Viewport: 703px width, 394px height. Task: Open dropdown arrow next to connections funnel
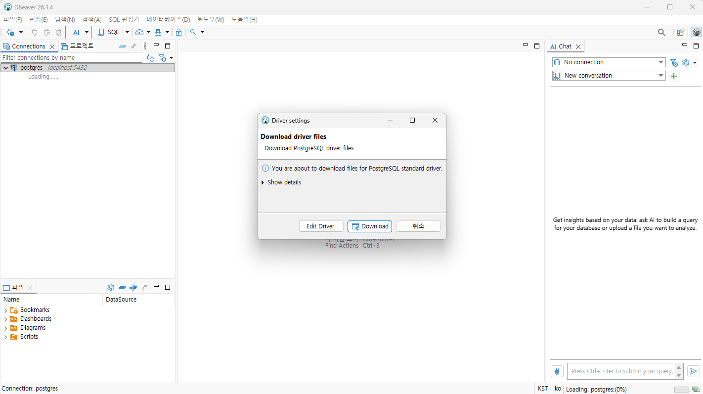coord(171,58)
